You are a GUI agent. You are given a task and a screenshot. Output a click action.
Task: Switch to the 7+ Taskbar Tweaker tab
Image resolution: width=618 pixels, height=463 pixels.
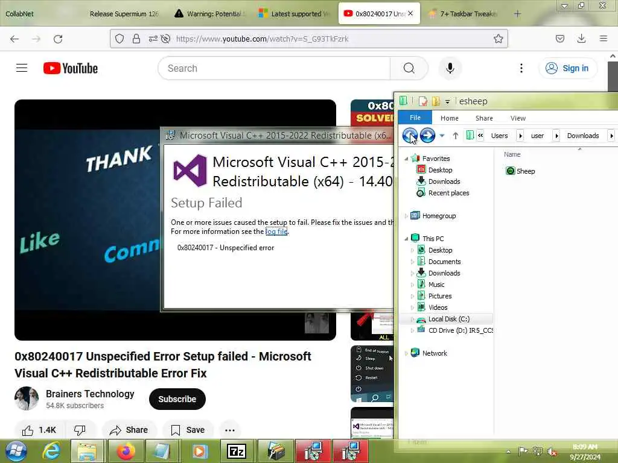[464, 14]
